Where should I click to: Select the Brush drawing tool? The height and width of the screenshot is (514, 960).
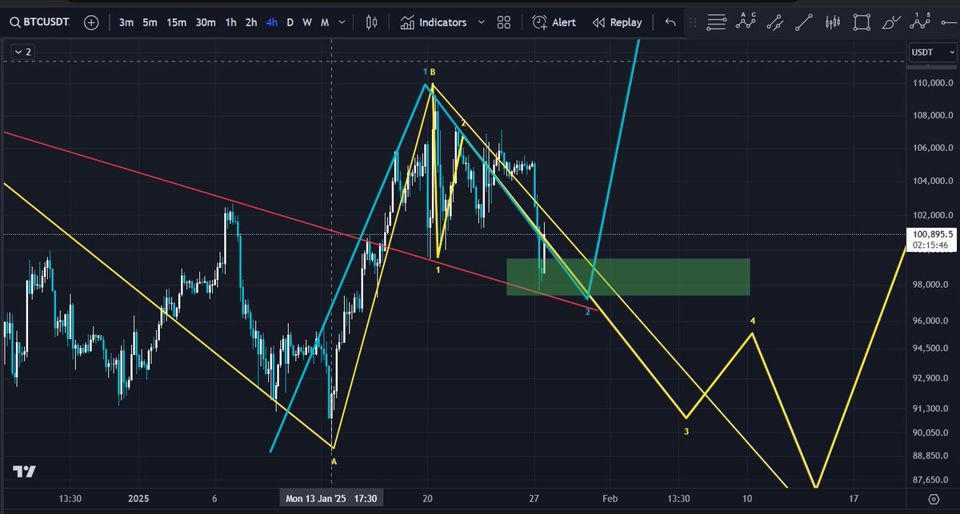pos(890,22)
